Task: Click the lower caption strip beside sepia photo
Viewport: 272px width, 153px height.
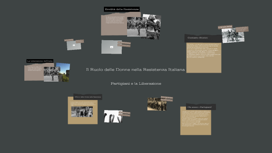Action: point(167,100)
